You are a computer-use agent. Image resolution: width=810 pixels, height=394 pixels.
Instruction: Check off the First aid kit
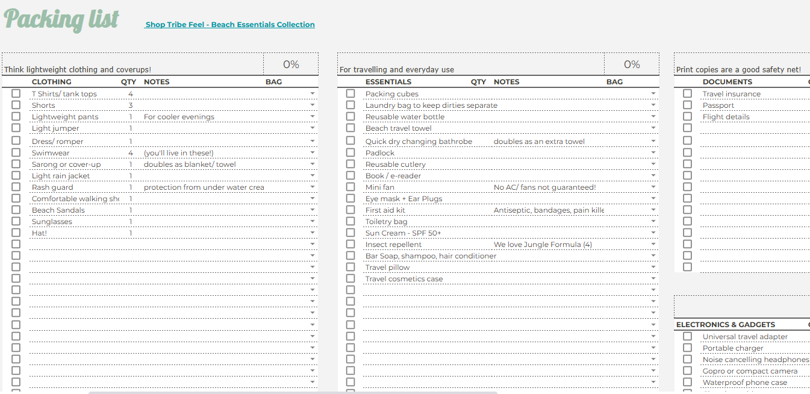tap(350, 210)
